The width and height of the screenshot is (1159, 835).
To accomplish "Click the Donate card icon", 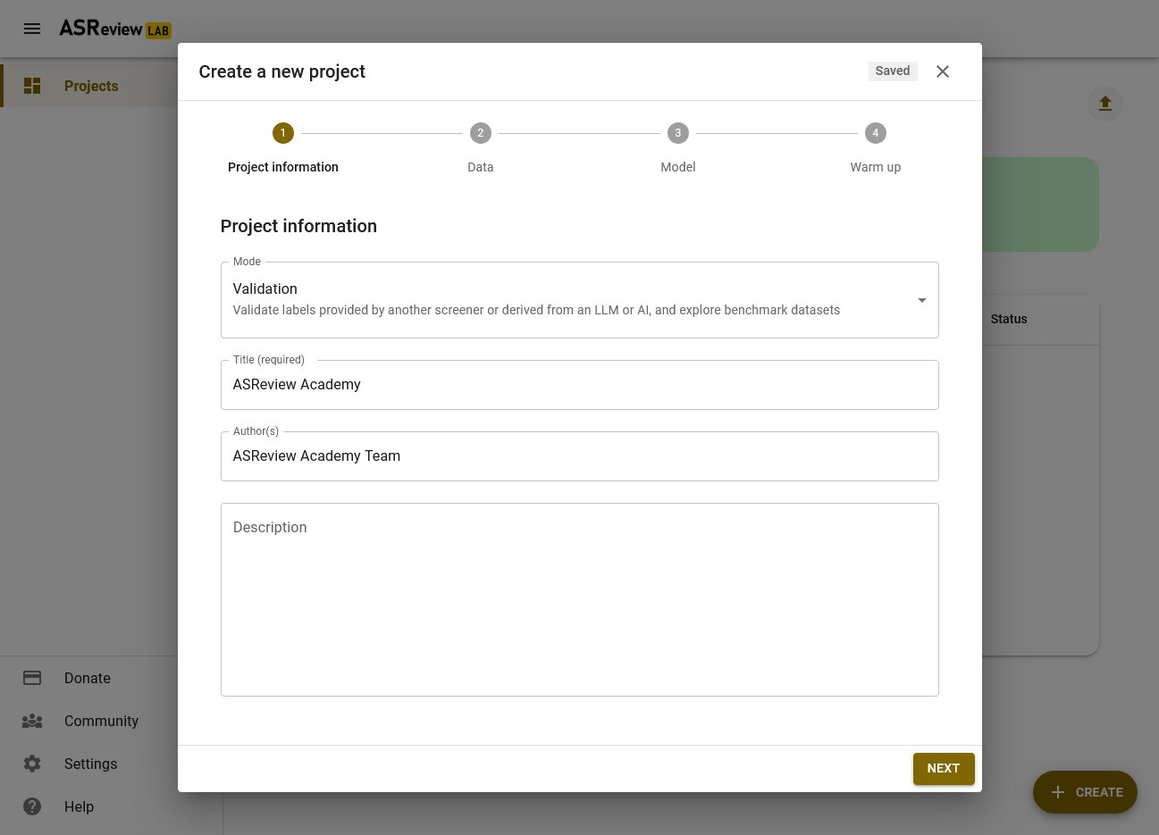I will pyautogui.click(x=32, y=678).
